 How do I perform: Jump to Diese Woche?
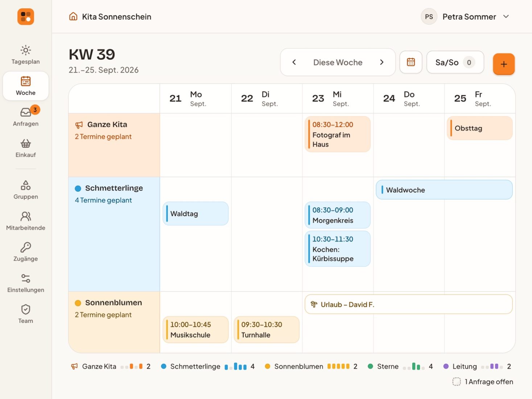[x=338, y=62]
